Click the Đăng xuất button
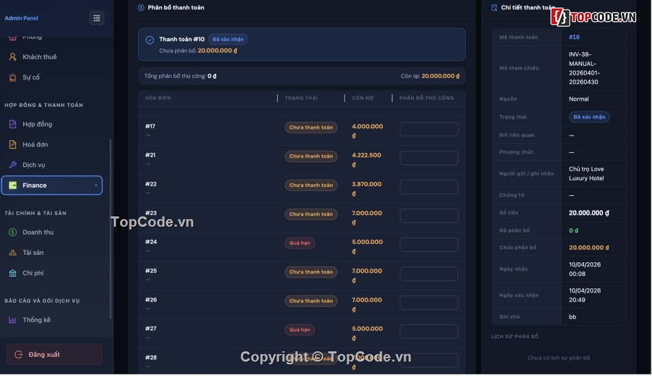The width and height of the screenshot is (652, 376). tap(54, 355)
